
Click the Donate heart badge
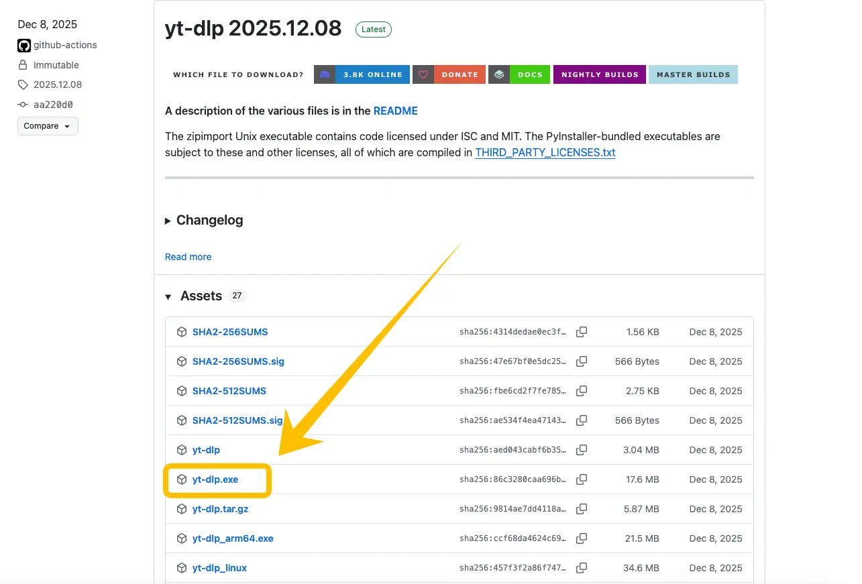[x=448, y=74]
